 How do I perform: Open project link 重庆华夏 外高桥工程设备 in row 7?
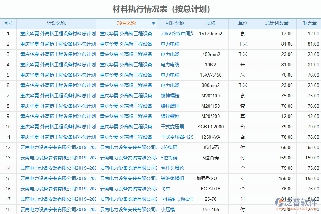click(127, 96)
